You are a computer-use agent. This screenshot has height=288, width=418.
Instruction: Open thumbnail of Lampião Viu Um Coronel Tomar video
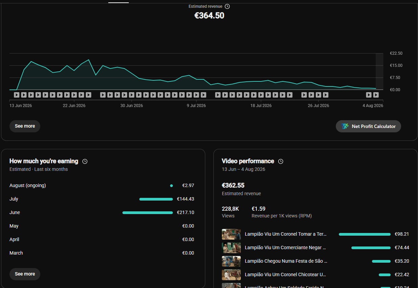[231, 234]
